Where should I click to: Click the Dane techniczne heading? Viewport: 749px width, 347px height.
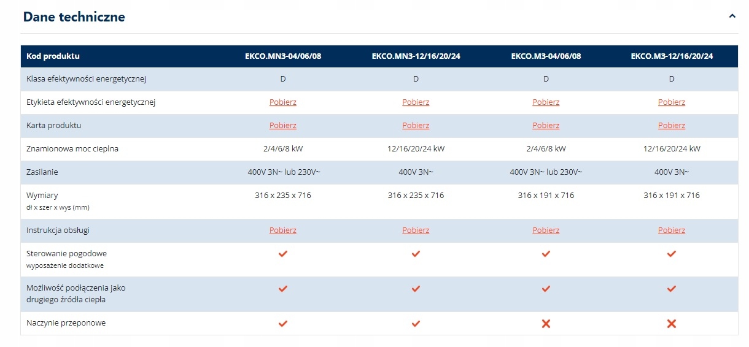point(74,17)
